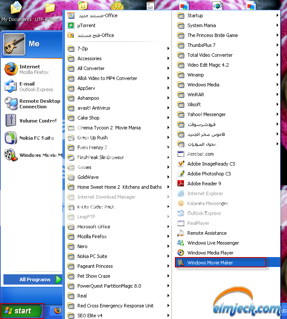This screenshot has height=319, width=287.
Task: Click the Firefox quick launch taskbar icon
Action: (x=57, y=311)
